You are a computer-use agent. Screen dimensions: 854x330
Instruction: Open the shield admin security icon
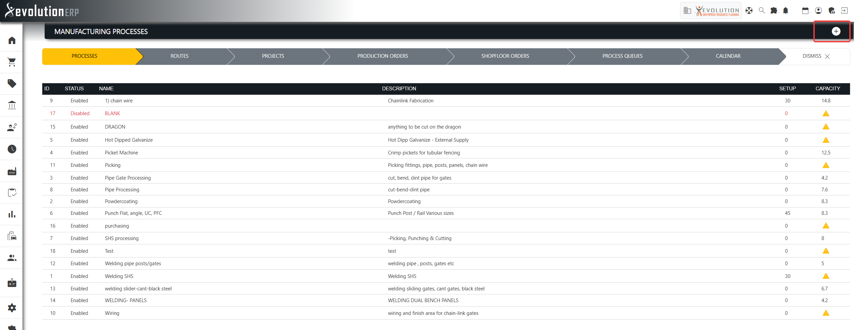(x=832, y=11)
